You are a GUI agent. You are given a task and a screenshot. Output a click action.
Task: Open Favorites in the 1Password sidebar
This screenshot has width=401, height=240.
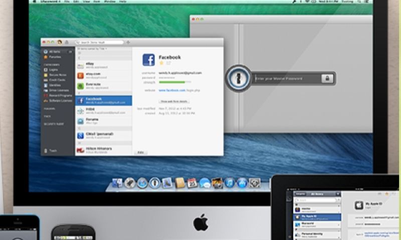[53, 57]
